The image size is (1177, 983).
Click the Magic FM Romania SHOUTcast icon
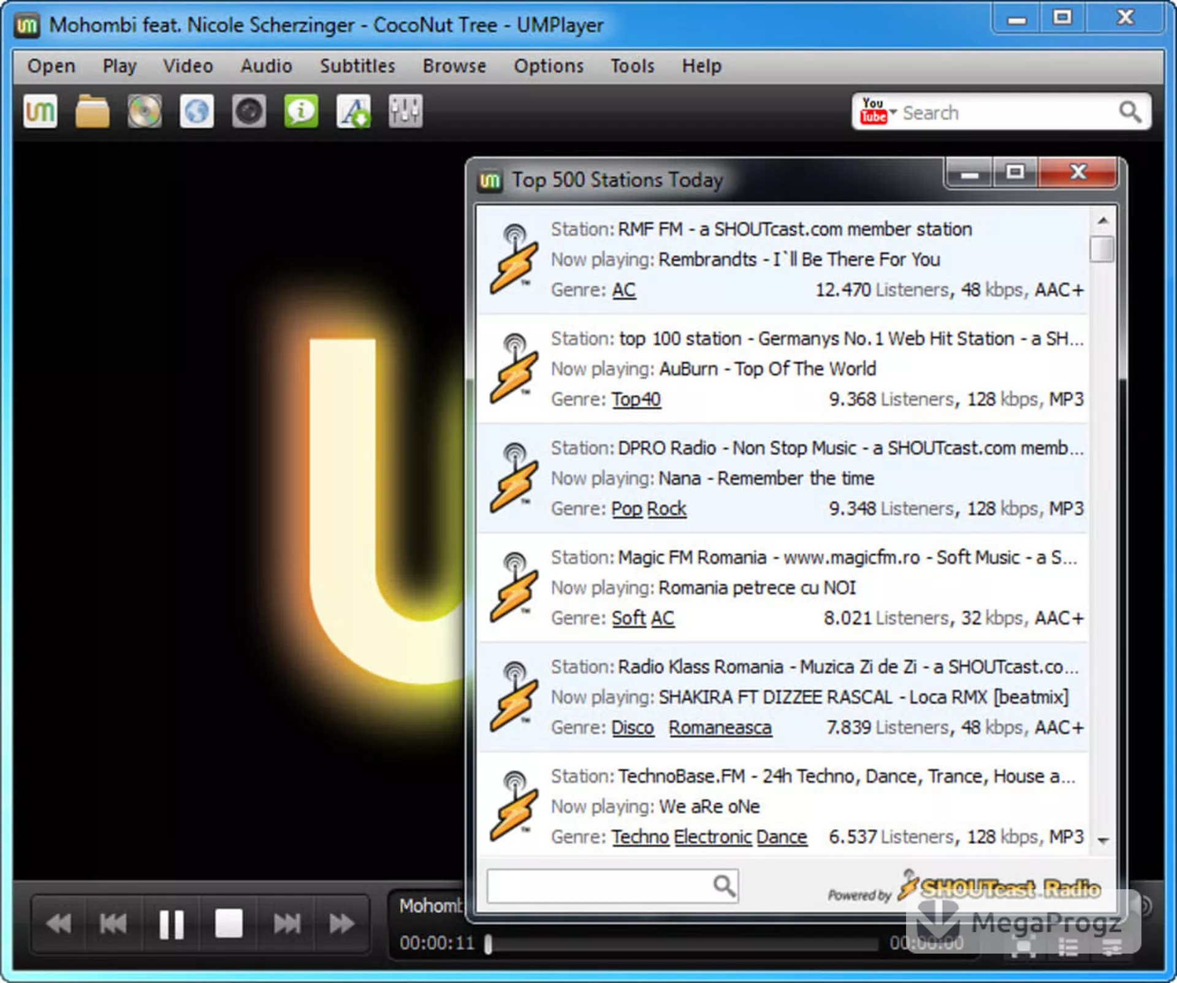[x=514, y=587]
